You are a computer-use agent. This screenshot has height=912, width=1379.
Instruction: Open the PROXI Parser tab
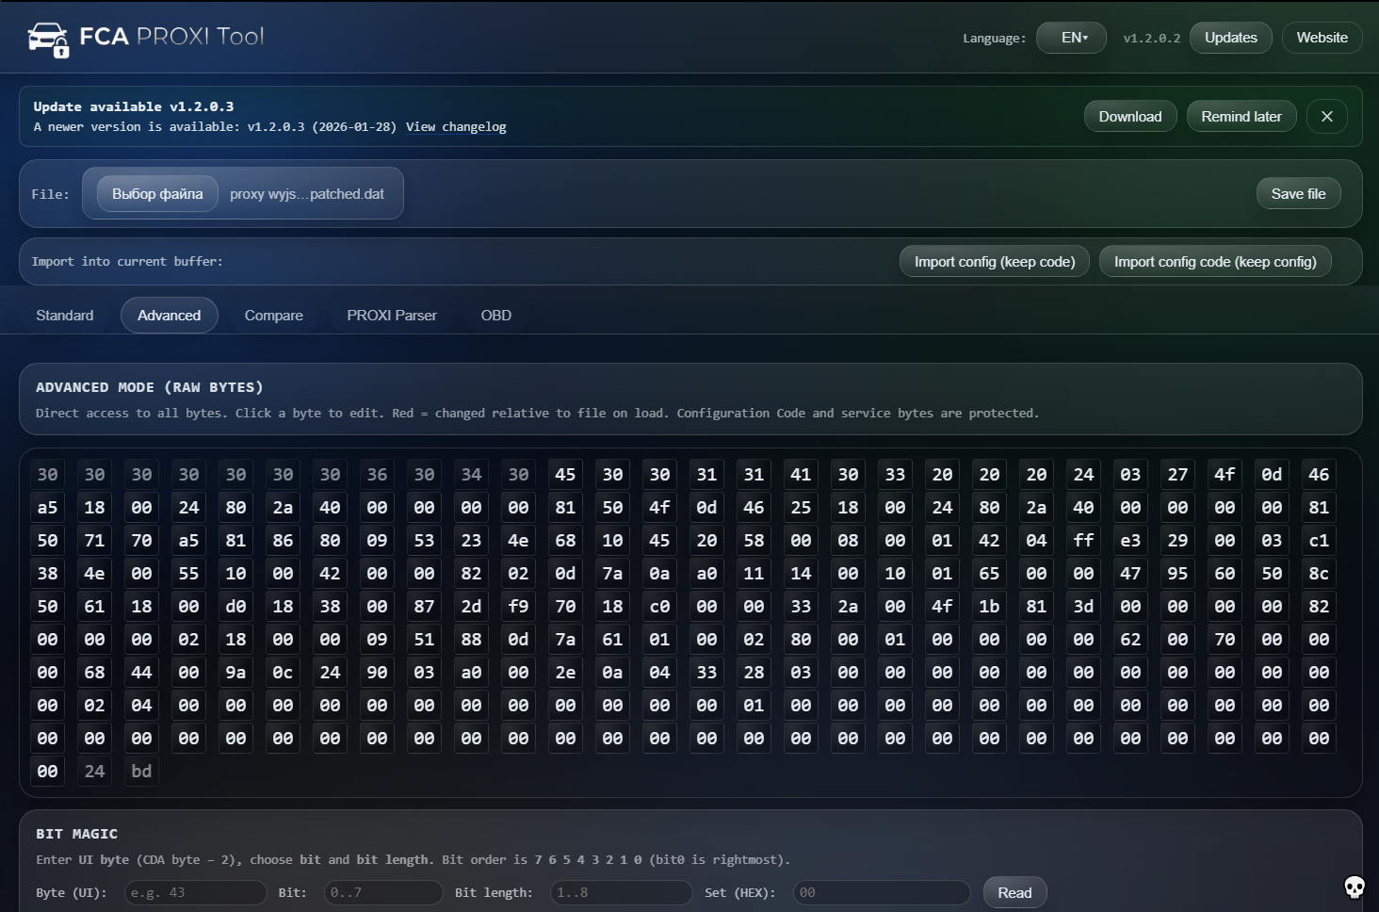391,315
